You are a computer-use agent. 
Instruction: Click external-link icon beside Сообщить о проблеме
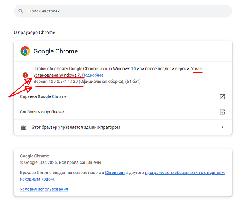click(223, 112)
